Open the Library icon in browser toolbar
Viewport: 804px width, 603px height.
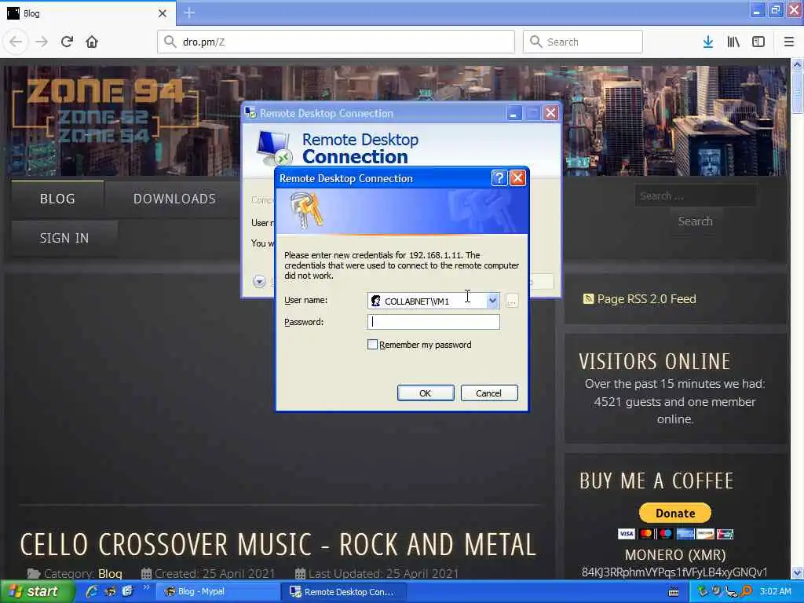pyautogui.click(x=733, y=42)
